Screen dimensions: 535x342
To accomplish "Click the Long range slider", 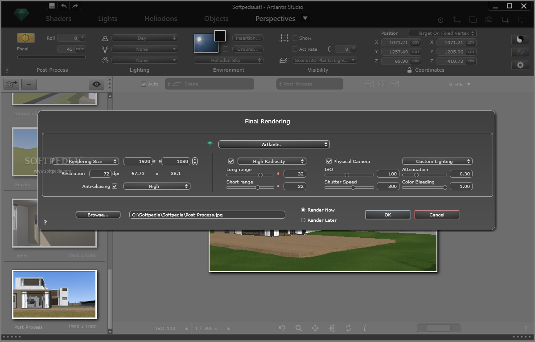I will click(251, 175).
